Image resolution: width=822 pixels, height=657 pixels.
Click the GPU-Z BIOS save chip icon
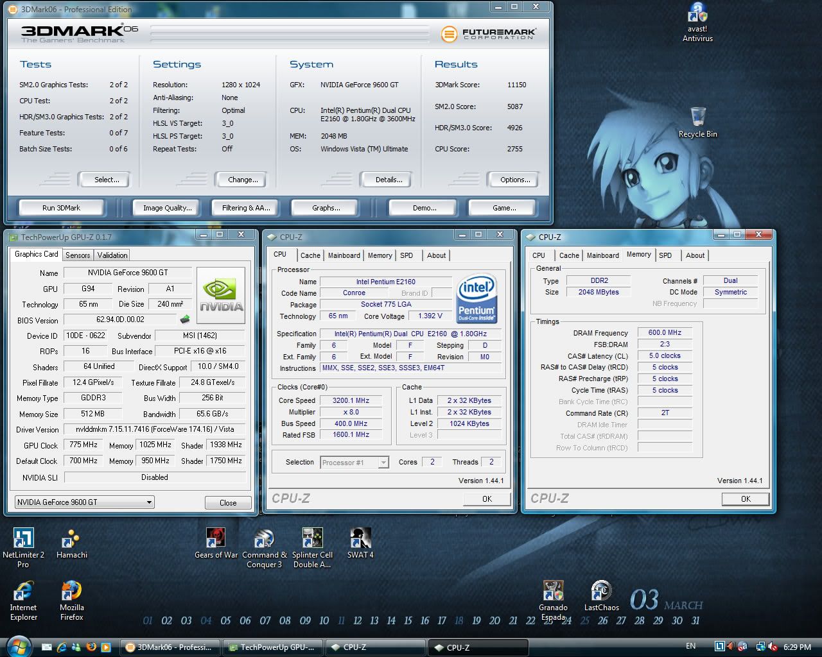(x=185, y=320)
